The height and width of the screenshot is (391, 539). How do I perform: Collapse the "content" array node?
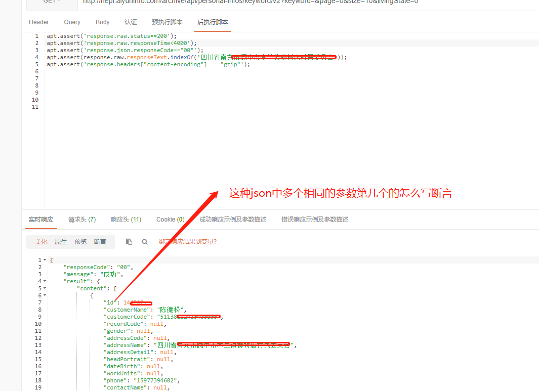pos(45,289)
